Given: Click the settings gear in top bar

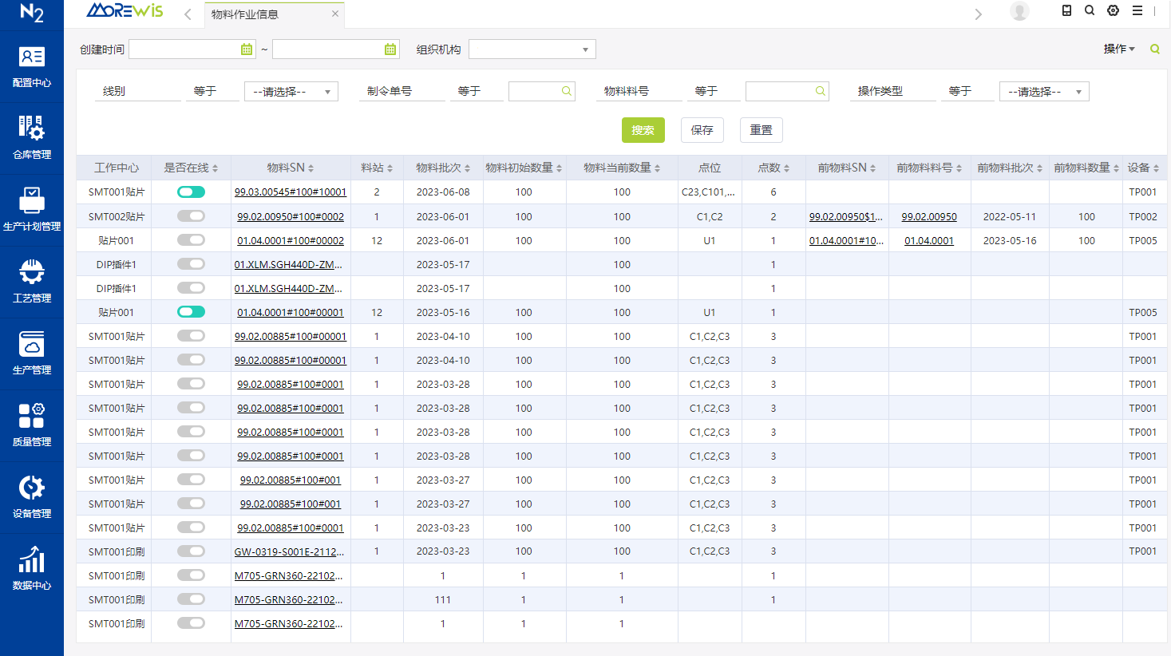Looking at the screenshot, I should [x=1113, y=10].
